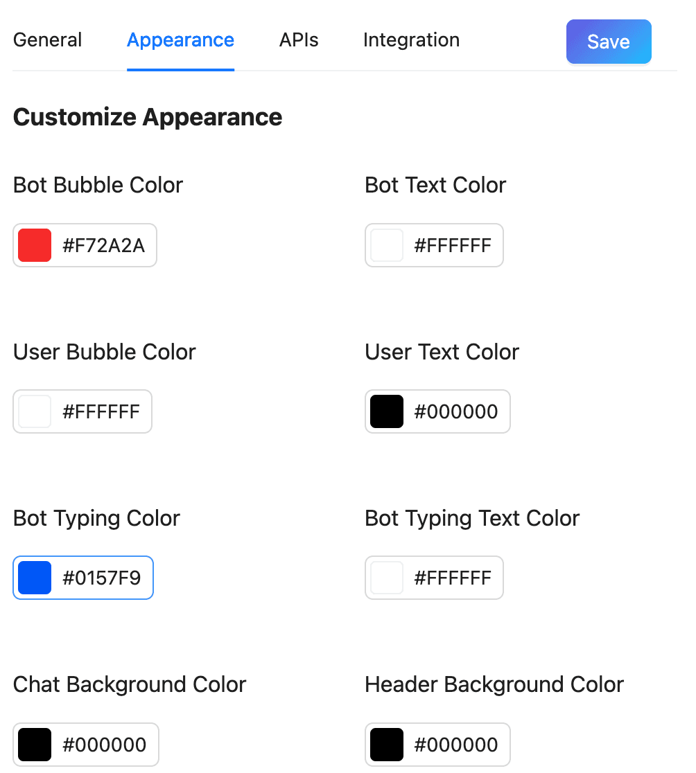The image size is (696, 773).
Task: Click the Header Background Color swatch
Action: [387, 745]
